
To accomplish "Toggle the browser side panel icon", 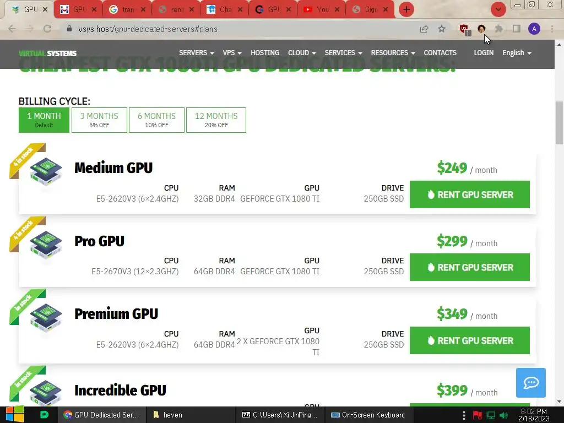I will 517,29.
